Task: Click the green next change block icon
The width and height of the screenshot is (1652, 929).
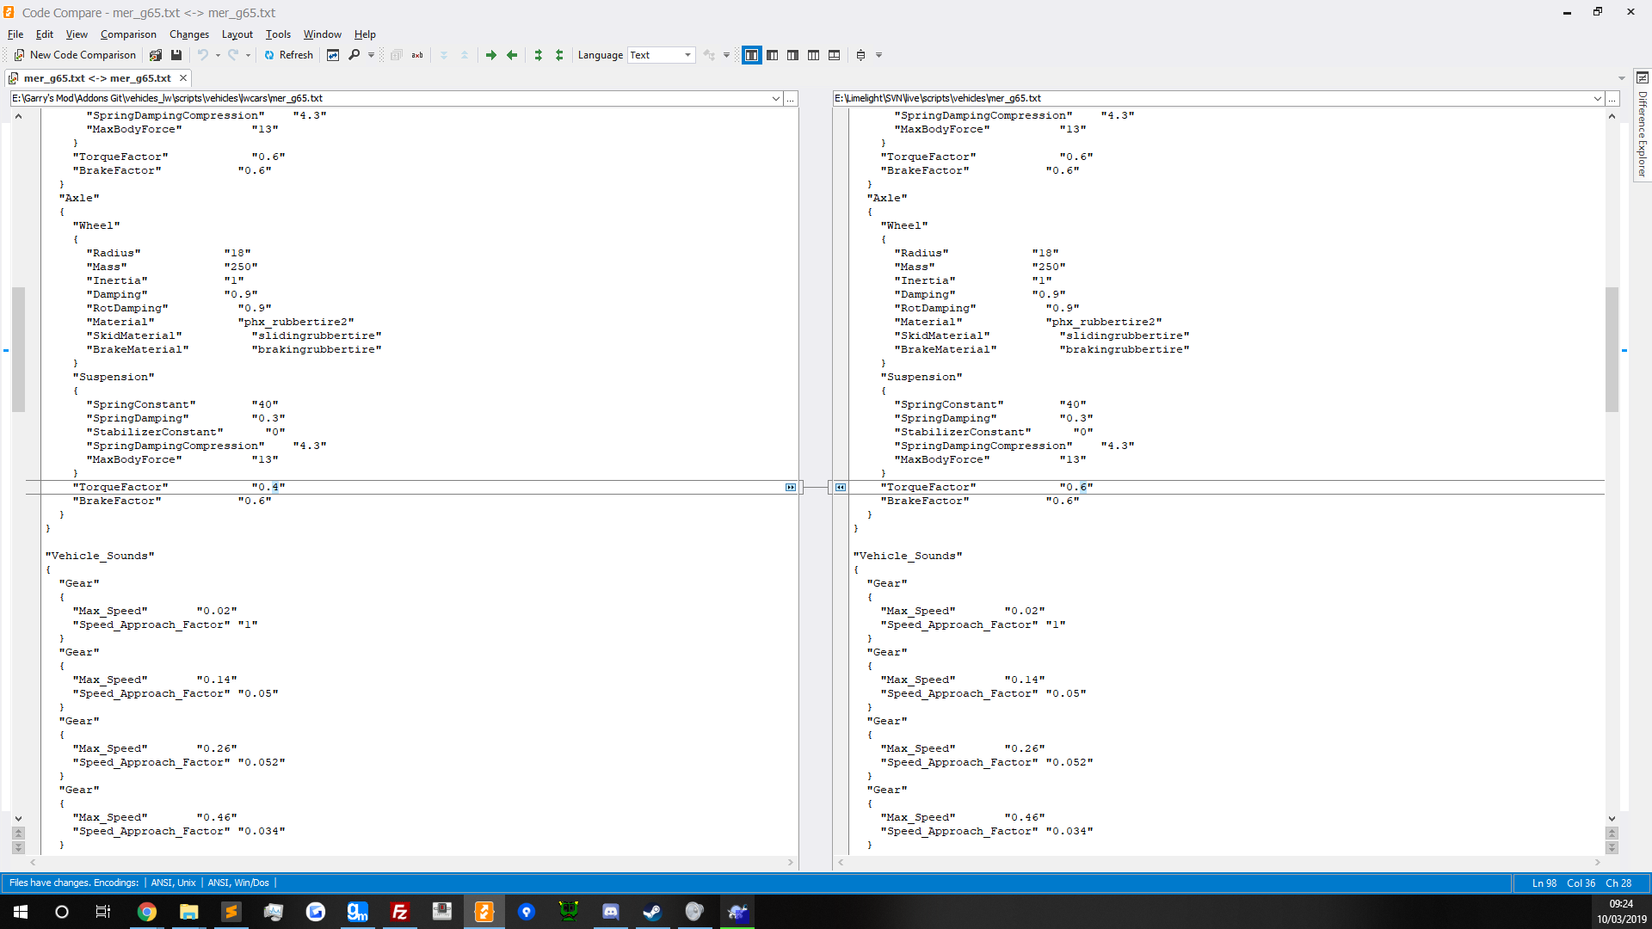Action: (539, 55)
